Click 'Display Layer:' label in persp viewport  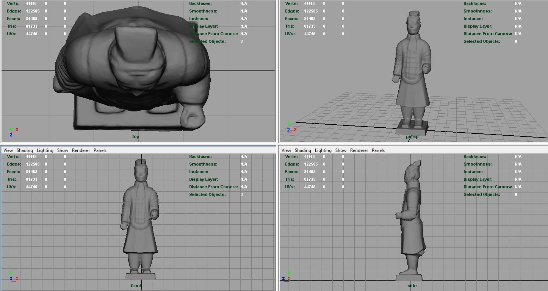pos(478,26)
